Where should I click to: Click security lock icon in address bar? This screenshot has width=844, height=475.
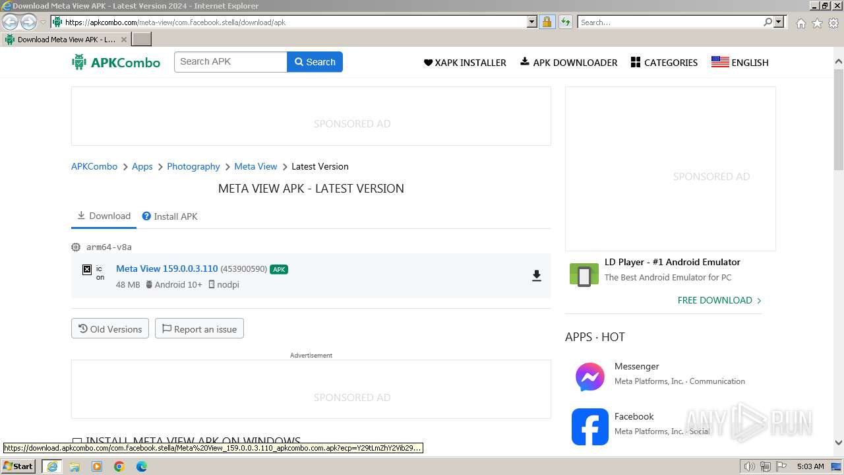[547, 22]
